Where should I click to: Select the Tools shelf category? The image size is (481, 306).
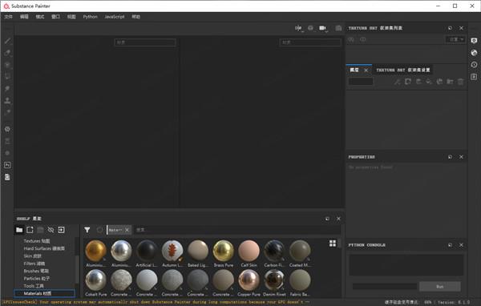pos(34,286)
